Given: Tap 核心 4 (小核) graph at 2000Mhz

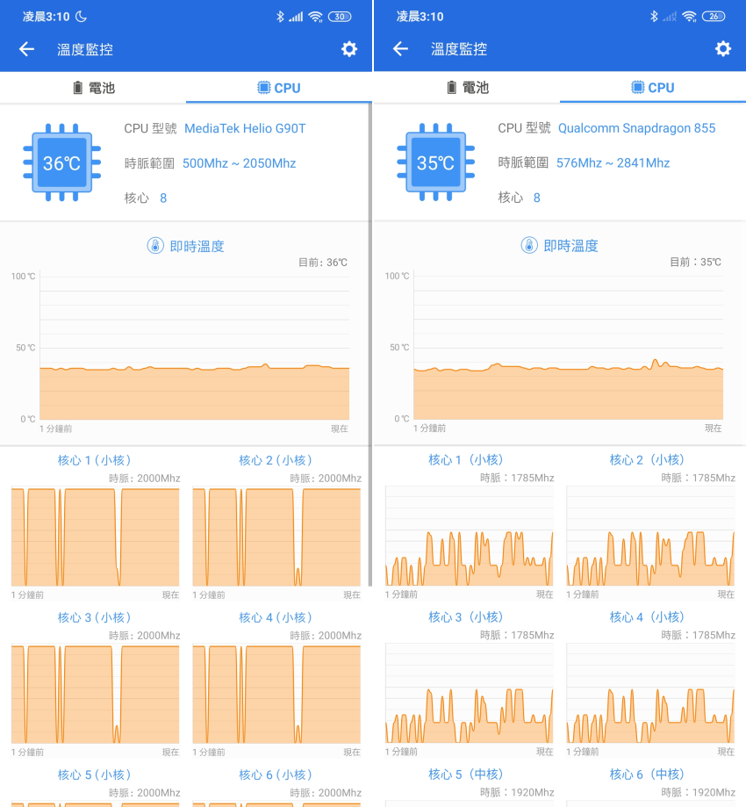Looking at the screenshot, I should pos(276,694).
